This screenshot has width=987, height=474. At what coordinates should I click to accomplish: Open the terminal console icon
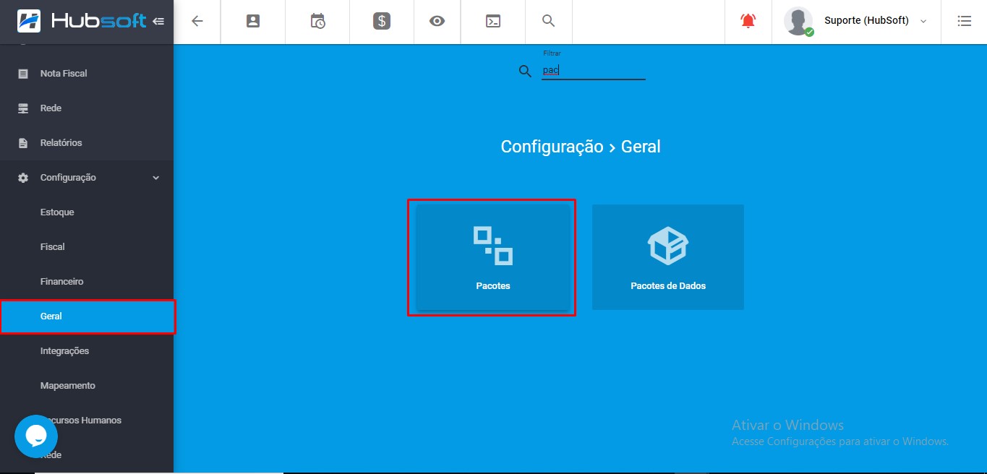click(x=492, y=21)
